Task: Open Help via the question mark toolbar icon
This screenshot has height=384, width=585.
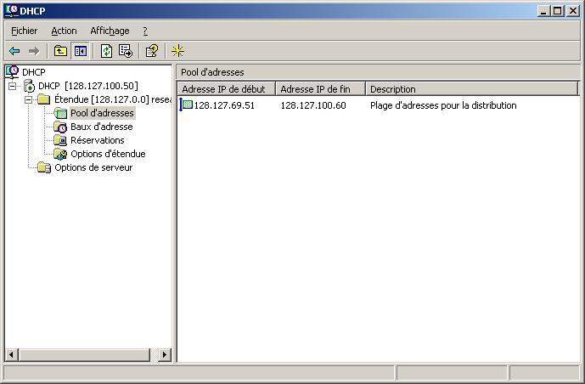Action: point(152,51)
